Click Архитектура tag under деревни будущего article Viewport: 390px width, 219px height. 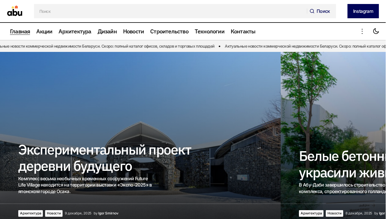[x=31, y=213]
